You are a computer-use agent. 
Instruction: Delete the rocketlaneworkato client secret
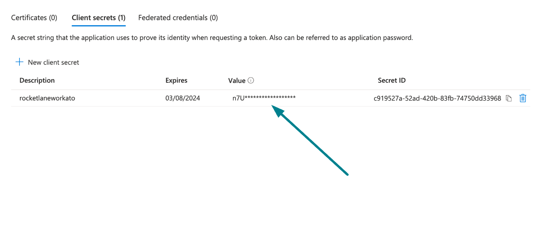[523, 98]
